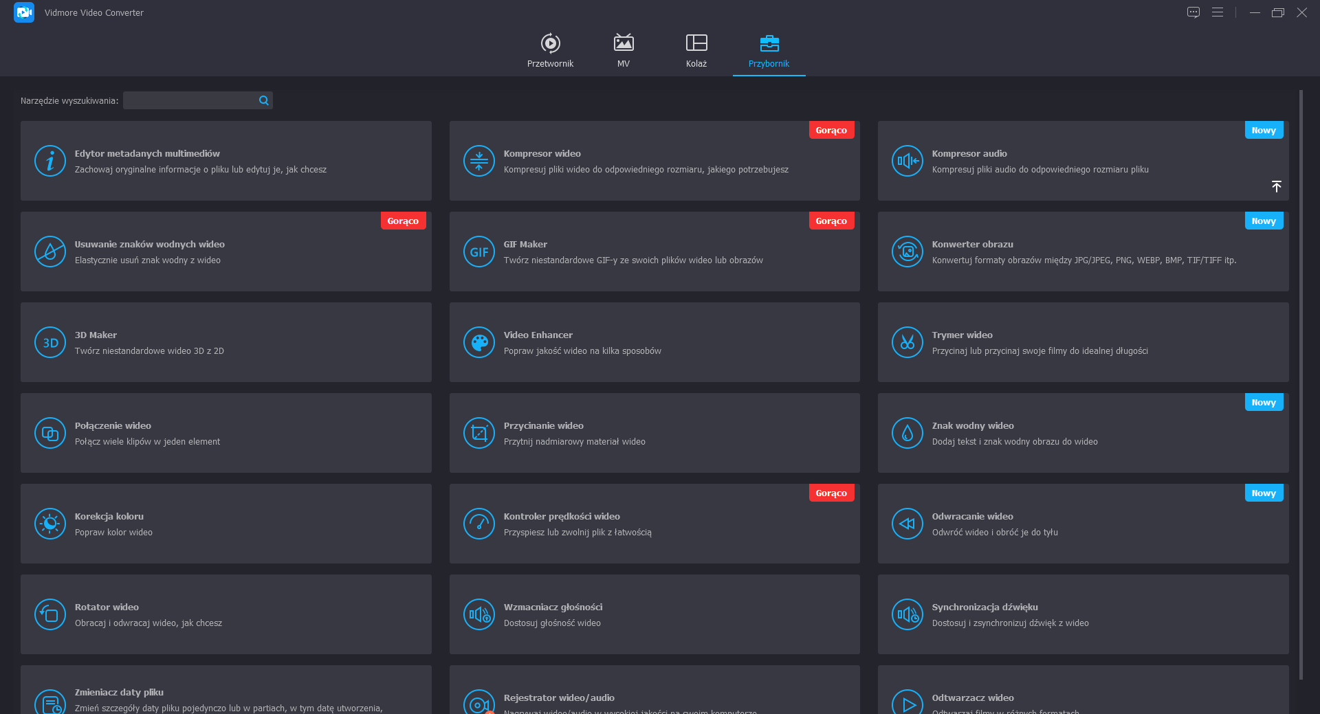Open the hamburger menu in title bar

pyautogui.click(x=1218, y=12)
